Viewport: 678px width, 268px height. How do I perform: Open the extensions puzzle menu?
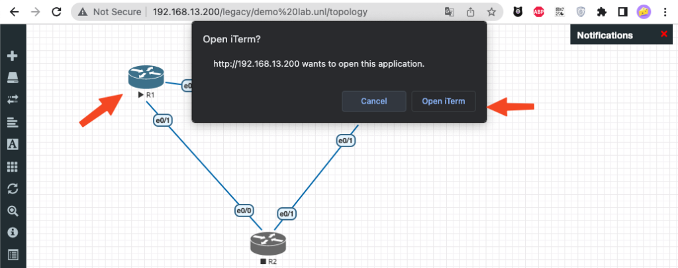tap(601, 12)
